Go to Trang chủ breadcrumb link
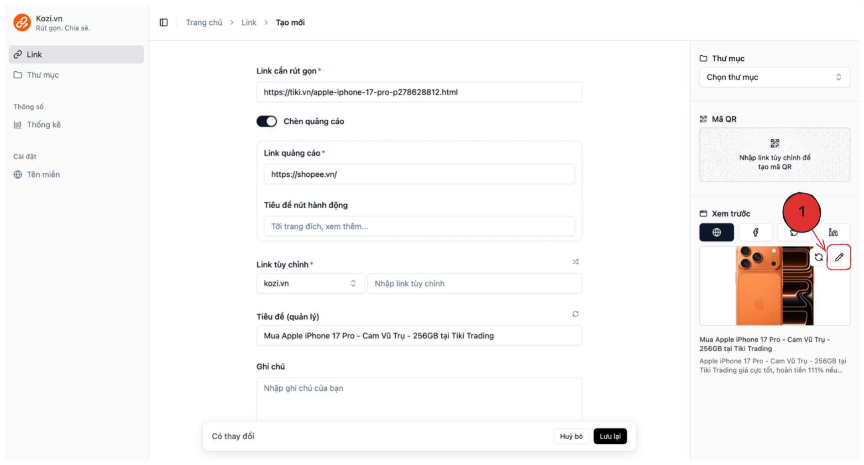 [x=204, y=22]
